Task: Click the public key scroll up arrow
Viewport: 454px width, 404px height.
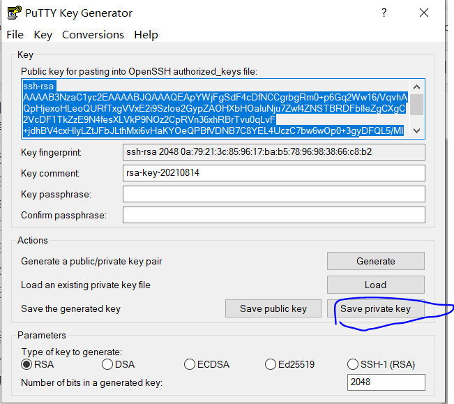Action: (x=416, y=87)
